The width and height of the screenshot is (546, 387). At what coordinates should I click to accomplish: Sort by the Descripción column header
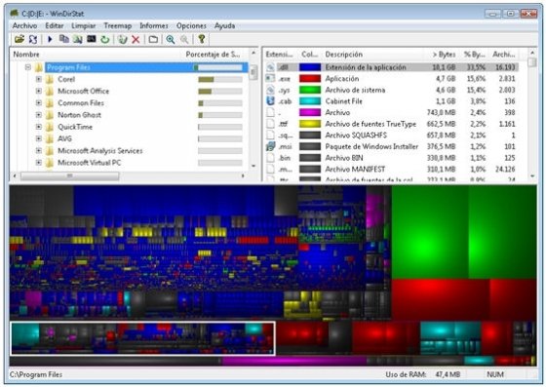pyautogui.click(x=343, y=55)
